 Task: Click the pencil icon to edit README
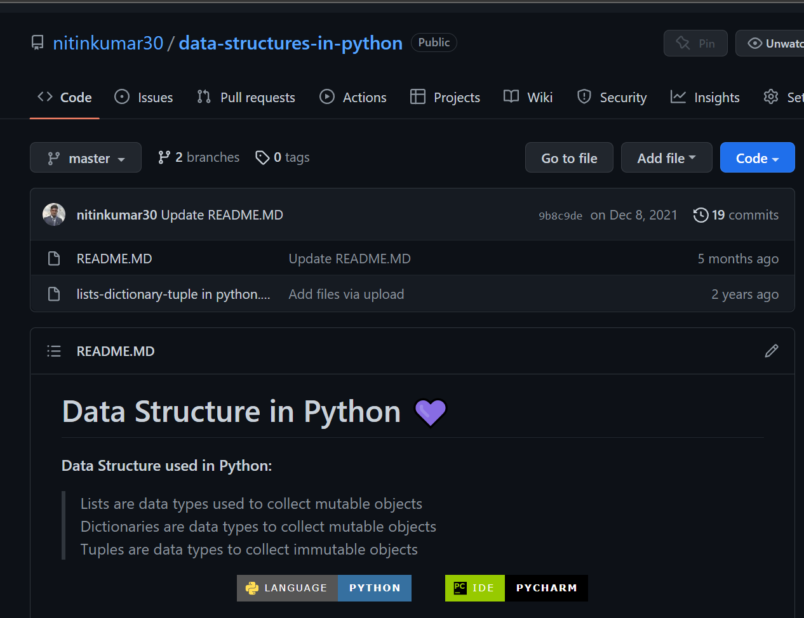[771, 351]
